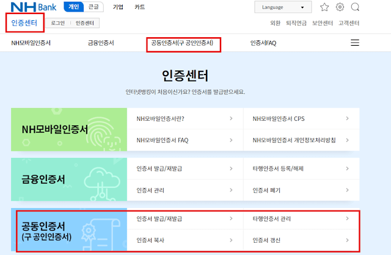This screenshot has width=391, height=255.
Task: Select 개인 personal banking toggle
Action: point(73,7)
